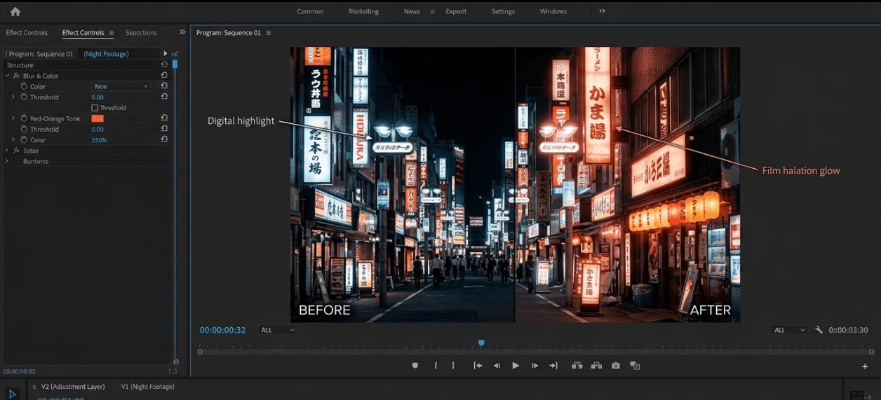Toggle the Red-Orange Tone stopwatch
This screenshot has width=881, height=400.
click(24, 118)
